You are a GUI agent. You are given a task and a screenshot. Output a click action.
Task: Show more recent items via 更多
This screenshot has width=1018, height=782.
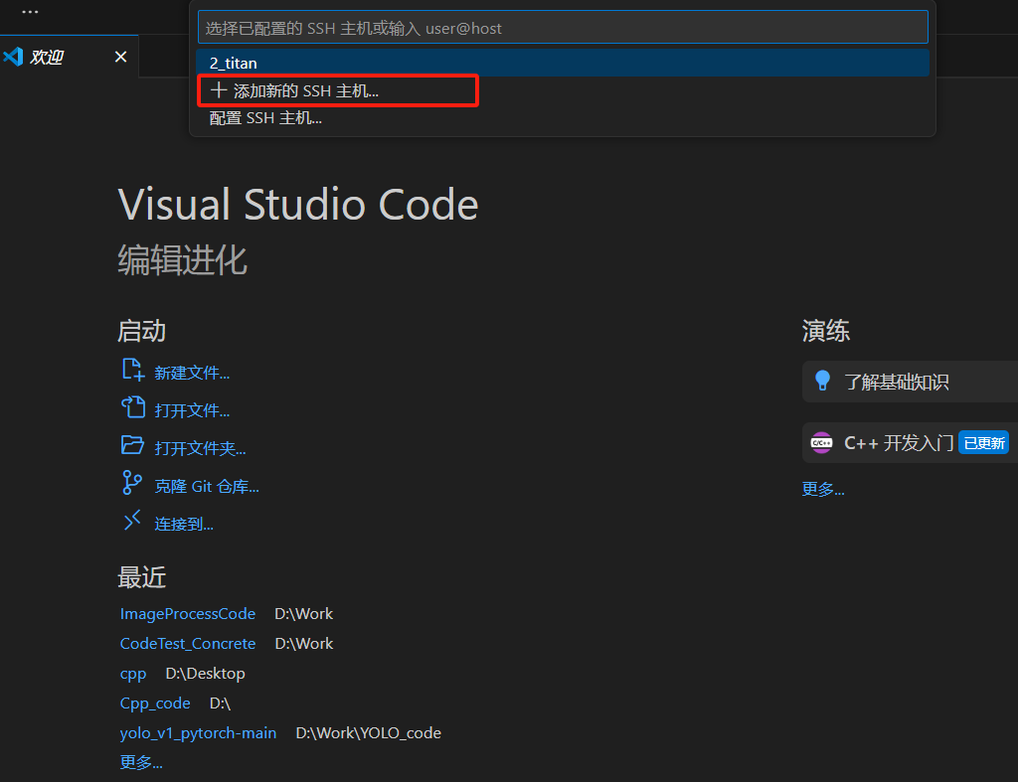141,762
